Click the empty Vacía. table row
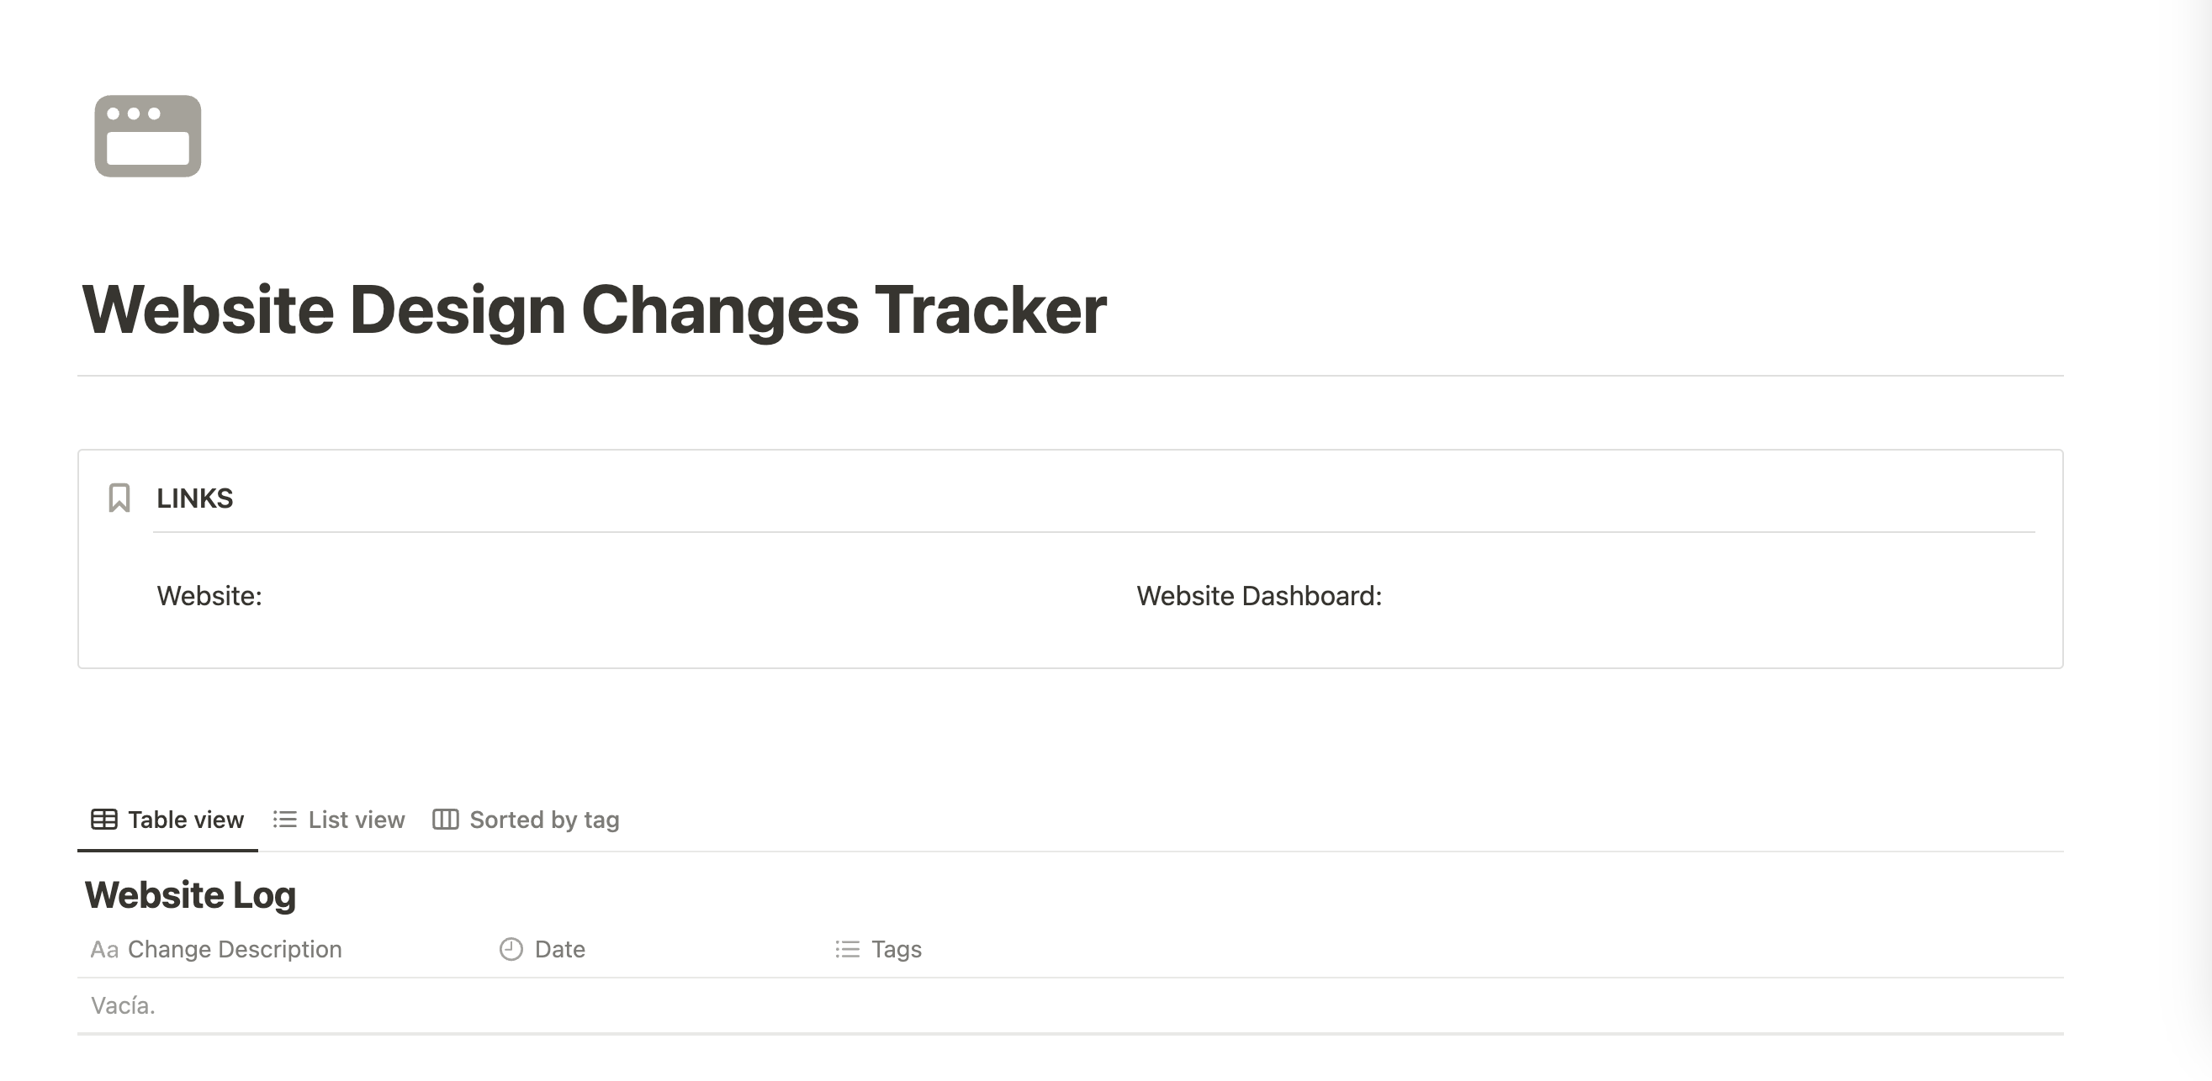 point(124,1005)
